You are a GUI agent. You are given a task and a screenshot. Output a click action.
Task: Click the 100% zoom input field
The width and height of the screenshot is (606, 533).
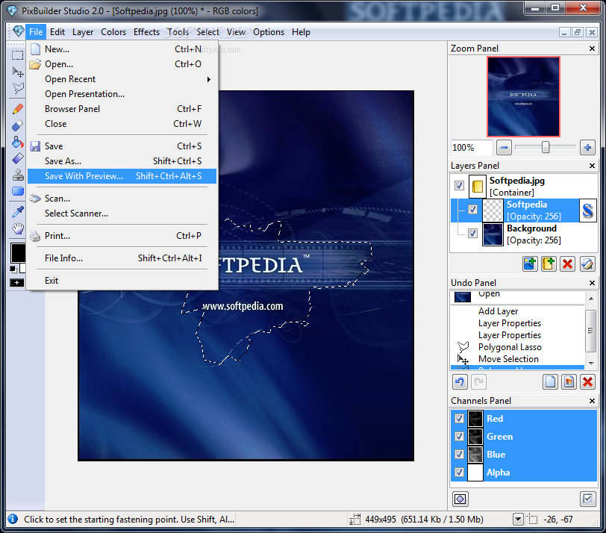coord(472,148)
